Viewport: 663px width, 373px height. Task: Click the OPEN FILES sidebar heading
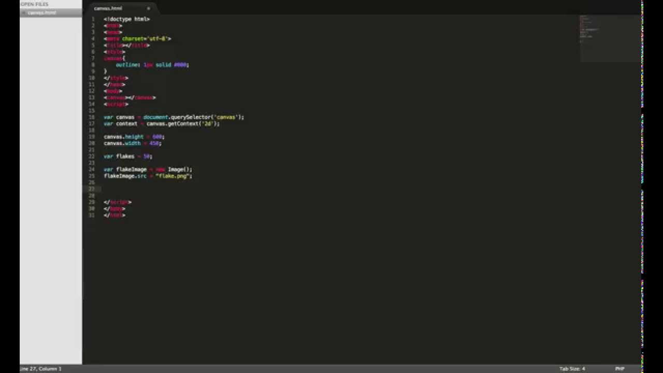point(34,4)
